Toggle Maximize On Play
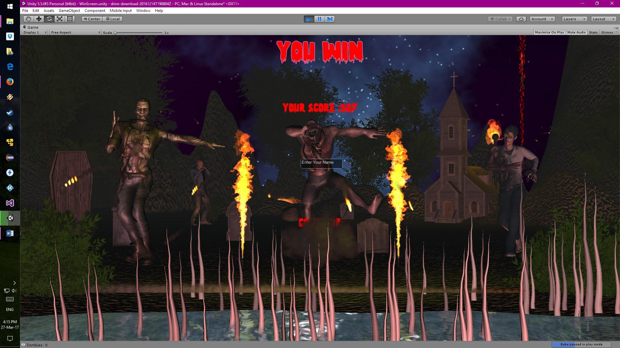Viewport: 620px width, 348px height. pos(549,33)
